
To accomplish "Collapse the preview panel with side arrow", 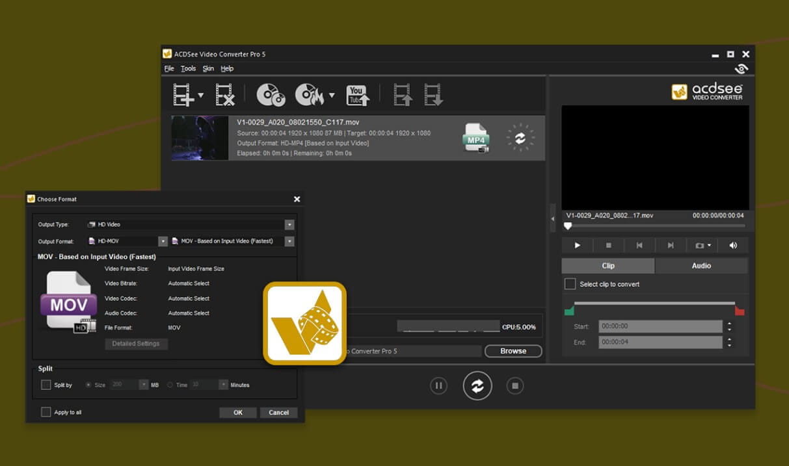I will [x=553, y=219].
